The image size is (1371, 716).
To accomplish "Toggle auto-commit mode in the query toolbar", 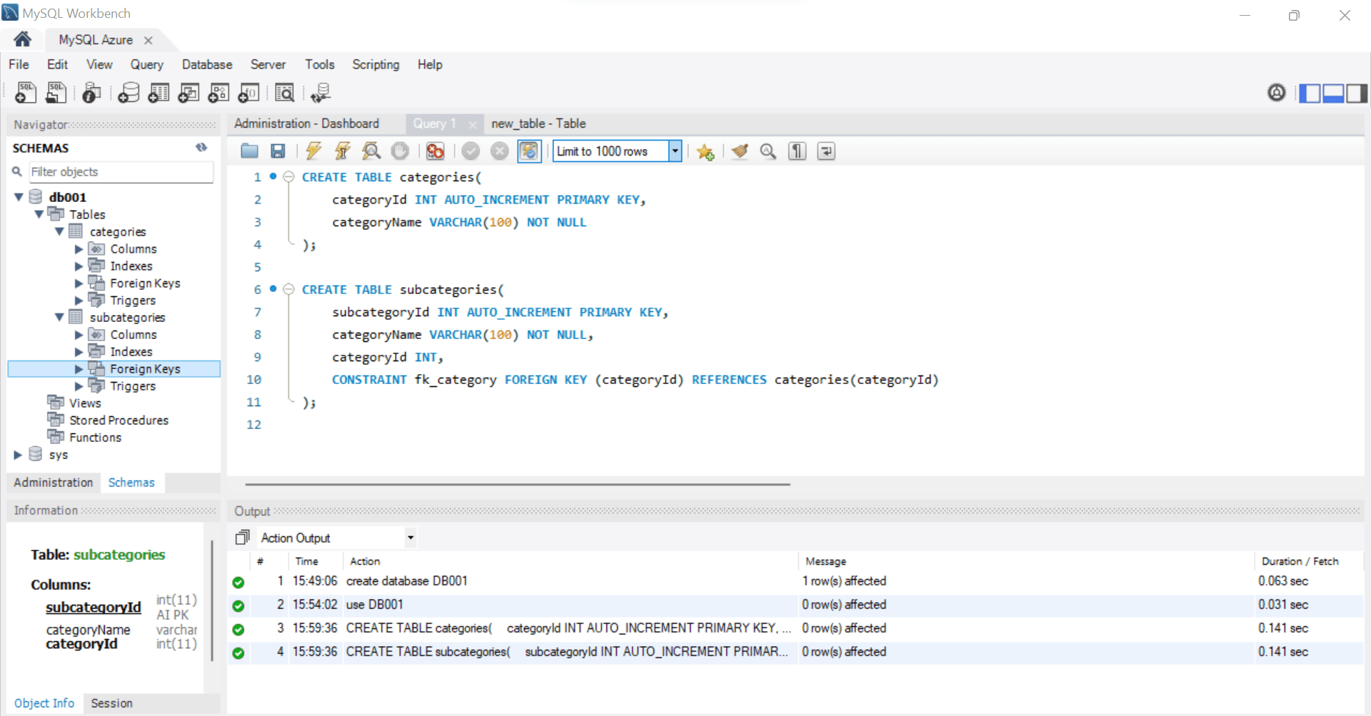I will pos(529,151).
